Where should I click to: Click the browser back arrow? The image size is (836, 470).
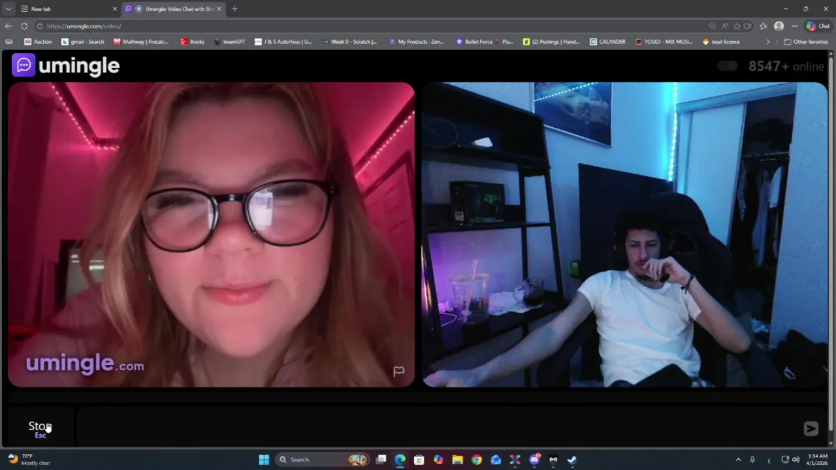coord(8,26)
